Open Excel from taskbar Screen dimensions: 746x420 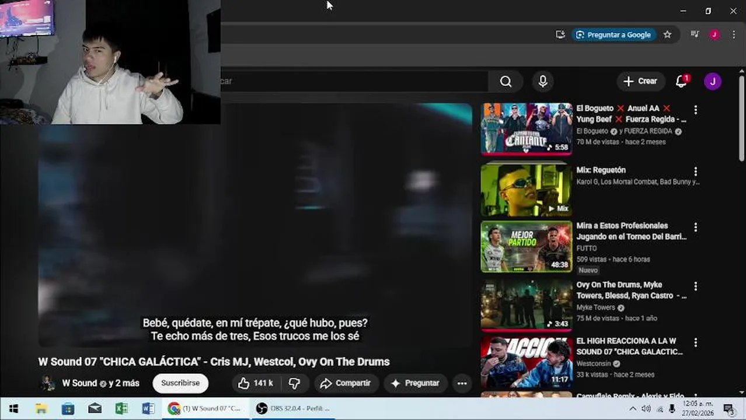121,408
